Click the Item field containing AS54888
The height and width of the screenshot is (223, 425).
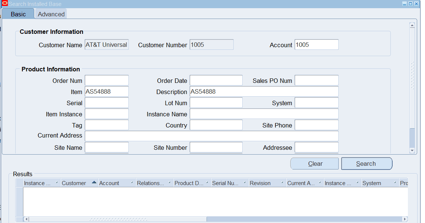coord(106,91)
